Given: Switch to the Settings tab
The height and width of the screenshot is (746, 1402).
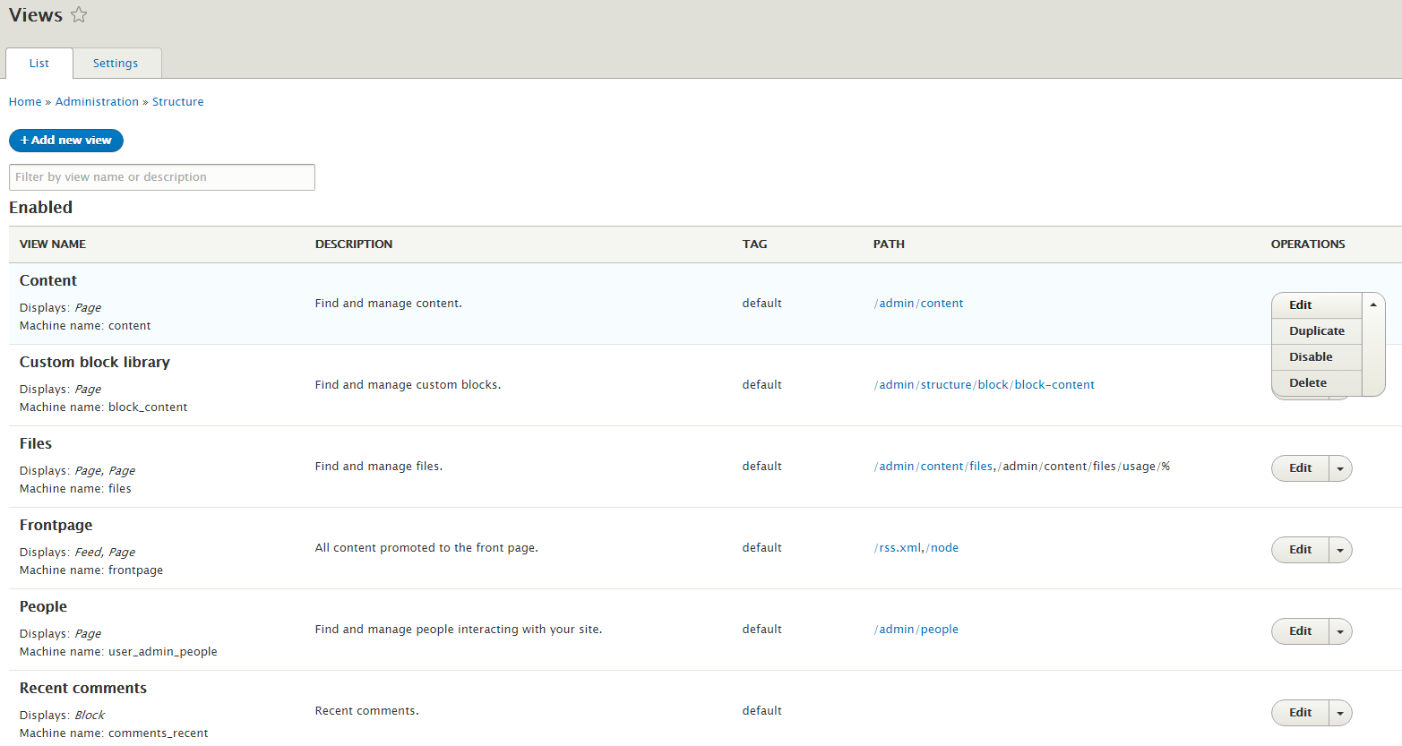Looking at the screenshot, I should (x=116, y=64).
